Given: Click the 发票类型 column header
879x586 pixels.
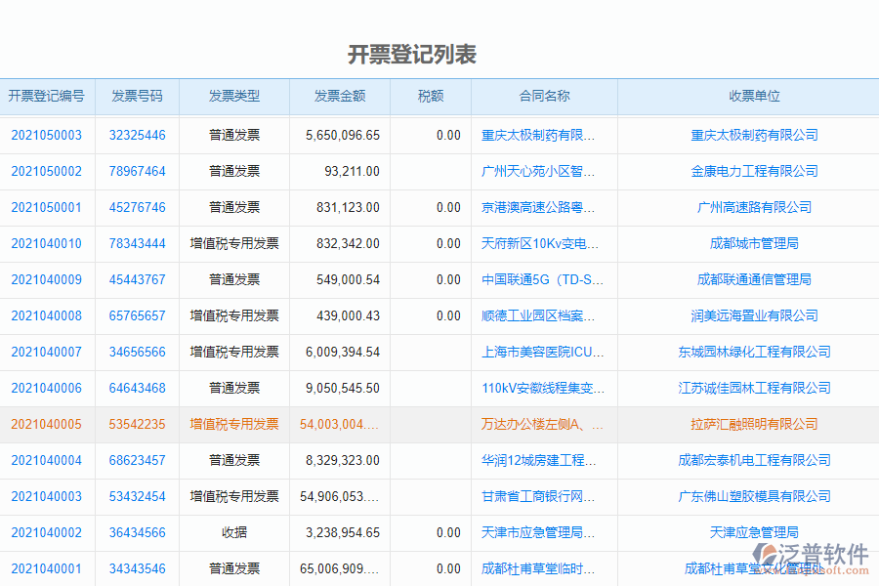Looking at the screenshot, I should click(233, 96).
